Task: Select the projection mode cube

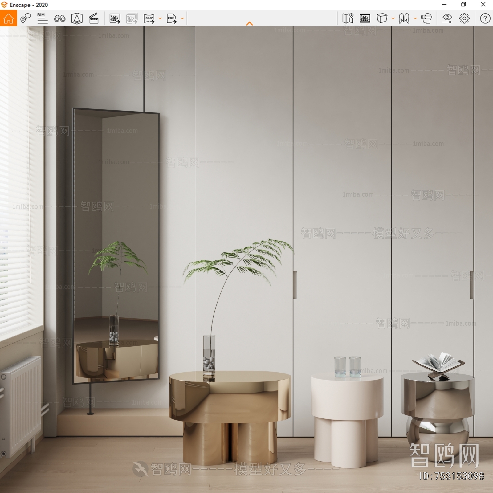Action: pos(382,18)
